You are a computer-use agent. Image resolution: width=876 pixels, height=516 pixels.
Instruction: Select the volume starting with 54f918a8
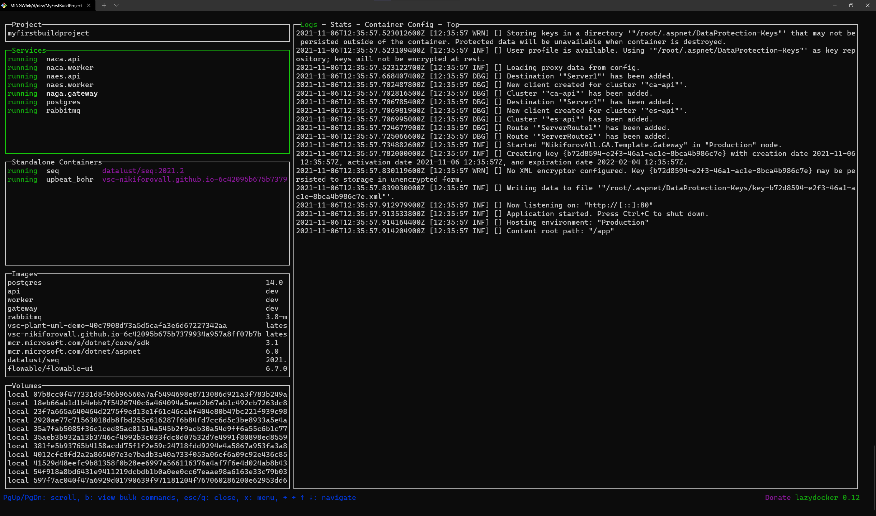point(147,472)
